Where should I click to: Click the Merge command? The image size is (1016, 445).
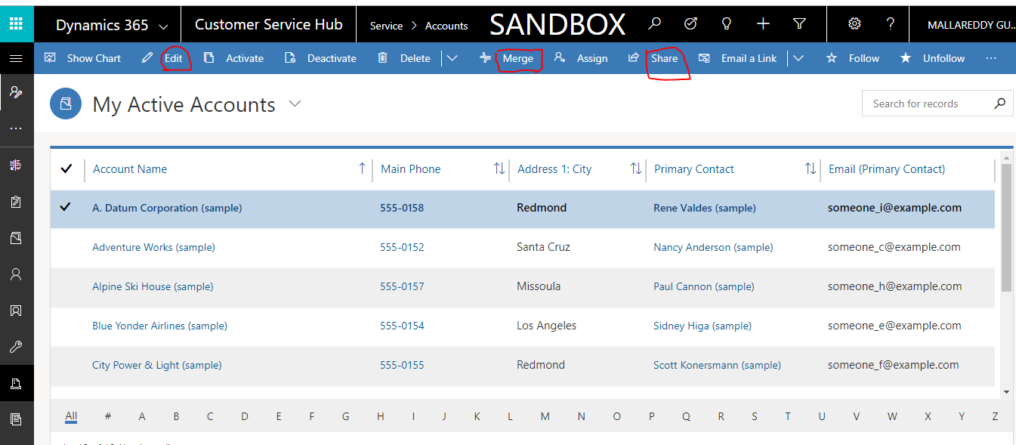(507, 58)
